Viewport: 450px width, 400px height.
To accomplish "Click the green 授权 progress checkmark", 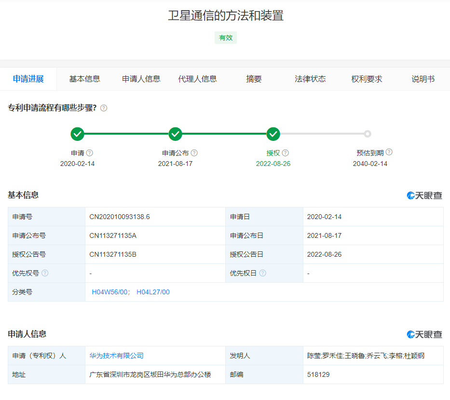I will coord(273,134).
